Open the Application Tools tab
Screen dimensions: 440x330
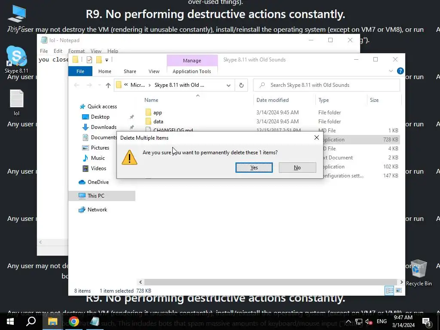(x=192, y=71)
